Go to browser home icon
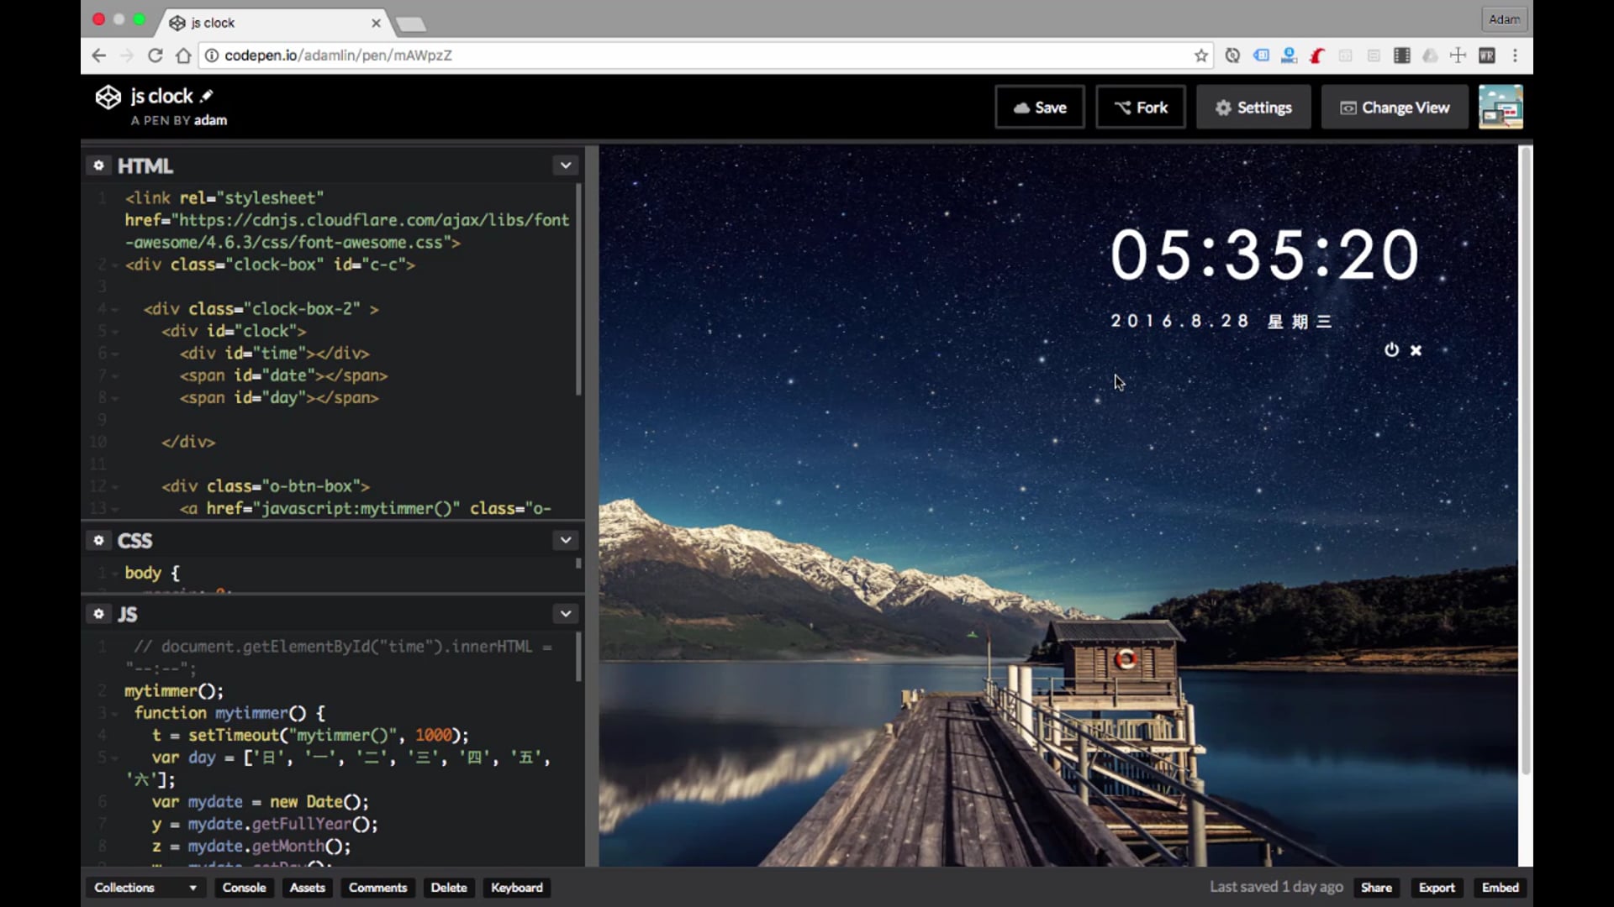 (183, 55)
